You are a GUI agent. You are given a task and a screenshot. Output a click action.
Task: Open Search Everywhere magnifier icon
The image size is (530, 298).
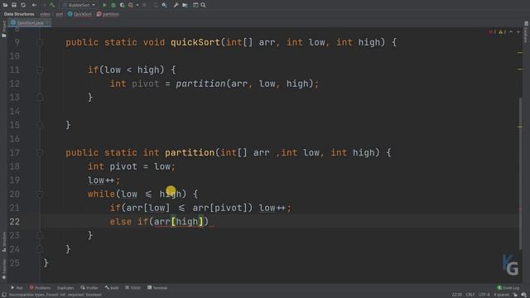coord(203,5)
